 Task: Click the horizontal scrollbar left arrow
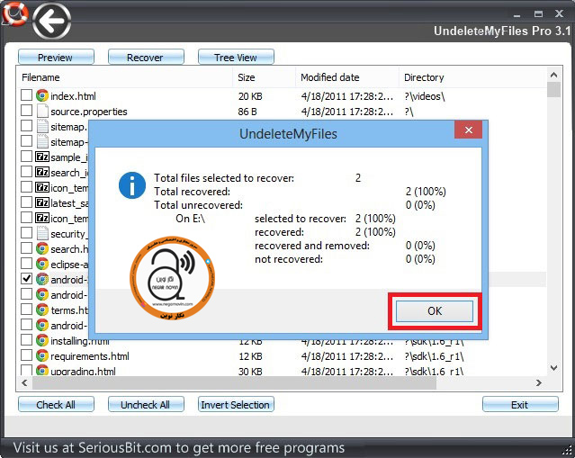point(24,382)
